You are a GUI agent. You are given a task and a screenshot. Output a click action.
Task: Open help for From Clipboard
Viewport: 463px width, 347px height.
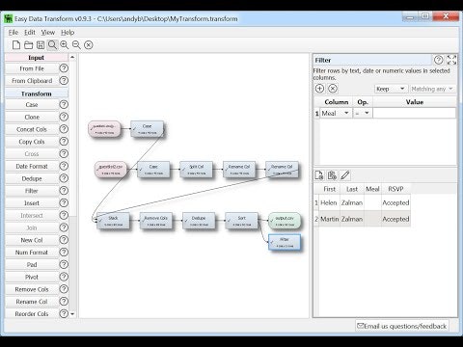64,80
